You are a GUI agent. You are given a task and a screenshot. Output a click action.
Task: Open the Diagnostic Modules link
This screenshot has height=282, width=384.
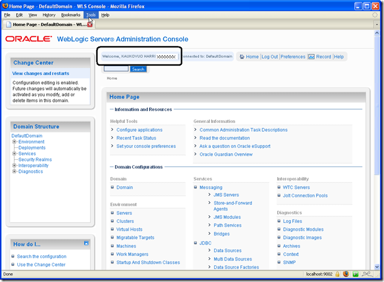[303, 230]
